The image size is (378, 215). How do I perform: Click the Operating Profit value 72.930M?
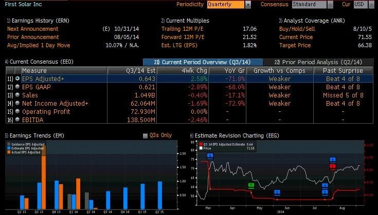point(143,111)
